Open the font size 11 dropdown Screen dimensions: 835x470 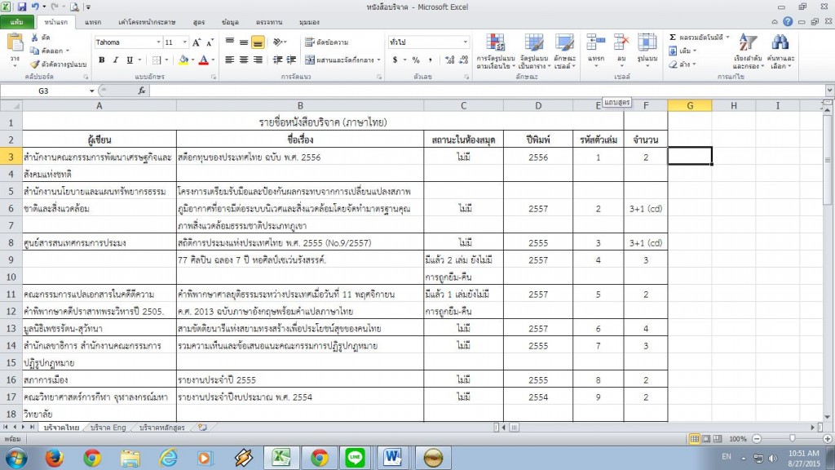(185, 42)
